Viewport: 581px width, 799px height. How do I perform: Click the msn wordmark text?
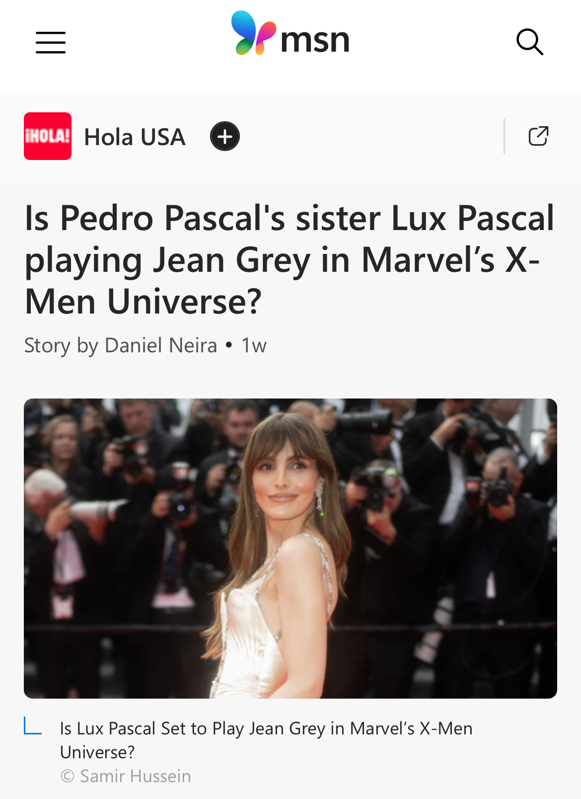click(315, 41)
